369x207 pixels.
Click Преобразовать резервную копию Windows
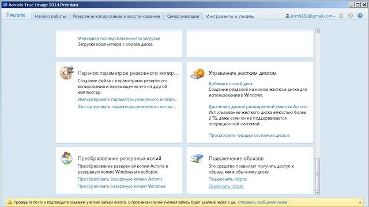click(x=122, y=186)
